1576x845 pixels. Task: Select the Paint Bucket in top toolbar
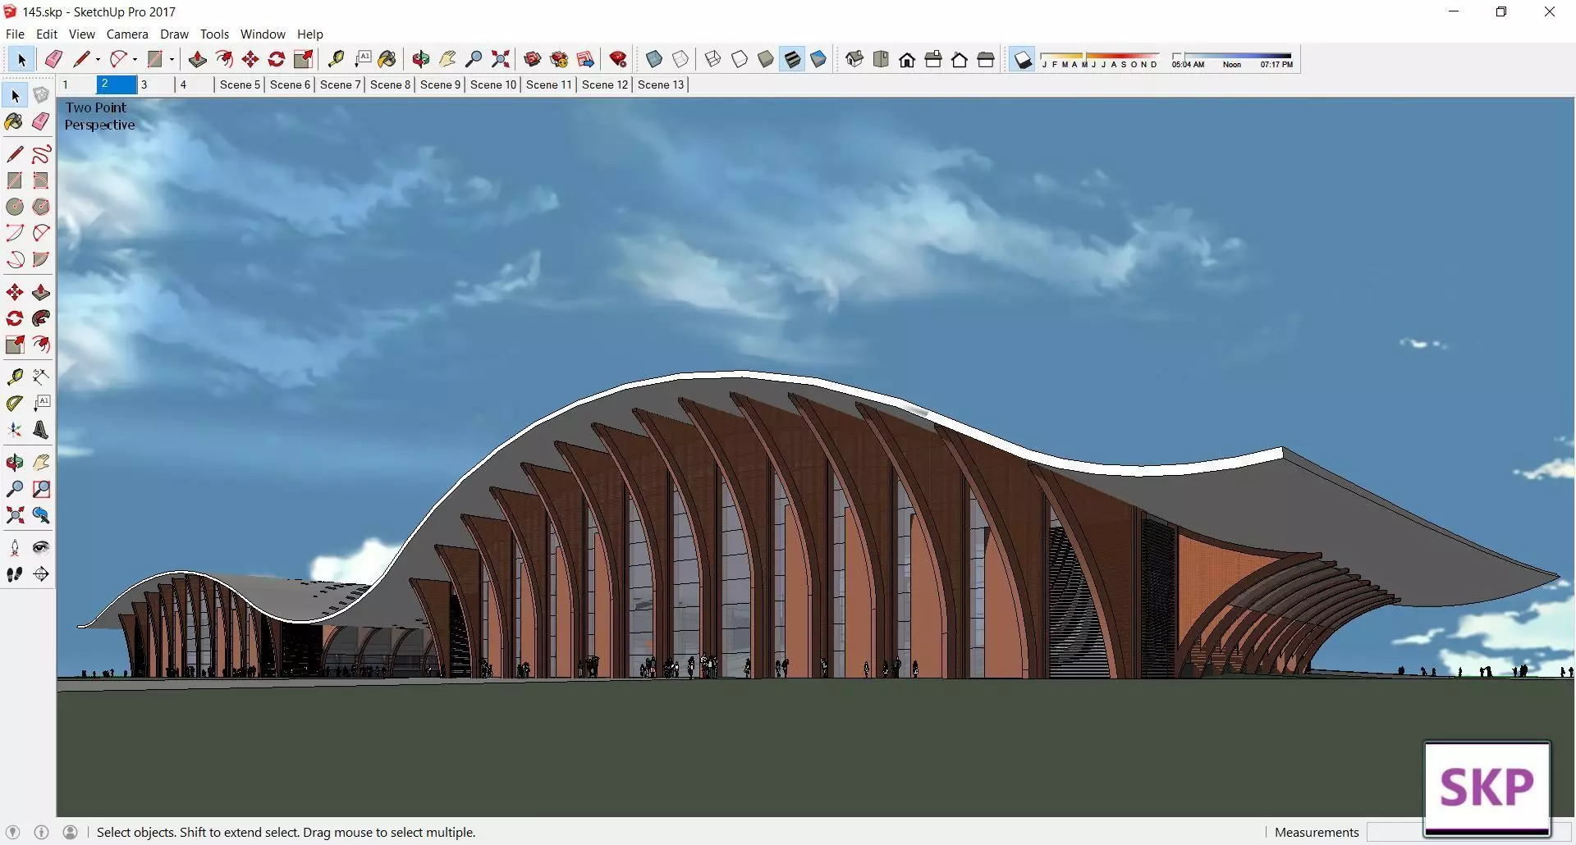[387, 59]
